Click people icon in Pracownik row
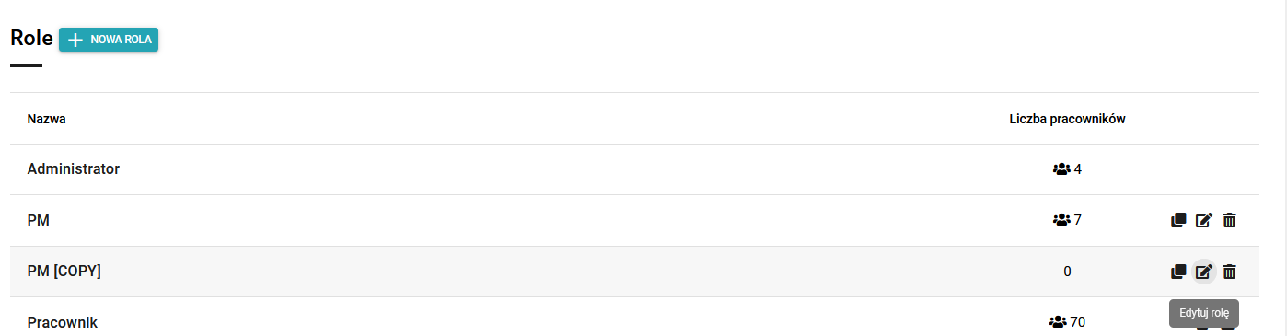The width and height of the screenshot is (1287, 336). click(x=1058, y=322)
